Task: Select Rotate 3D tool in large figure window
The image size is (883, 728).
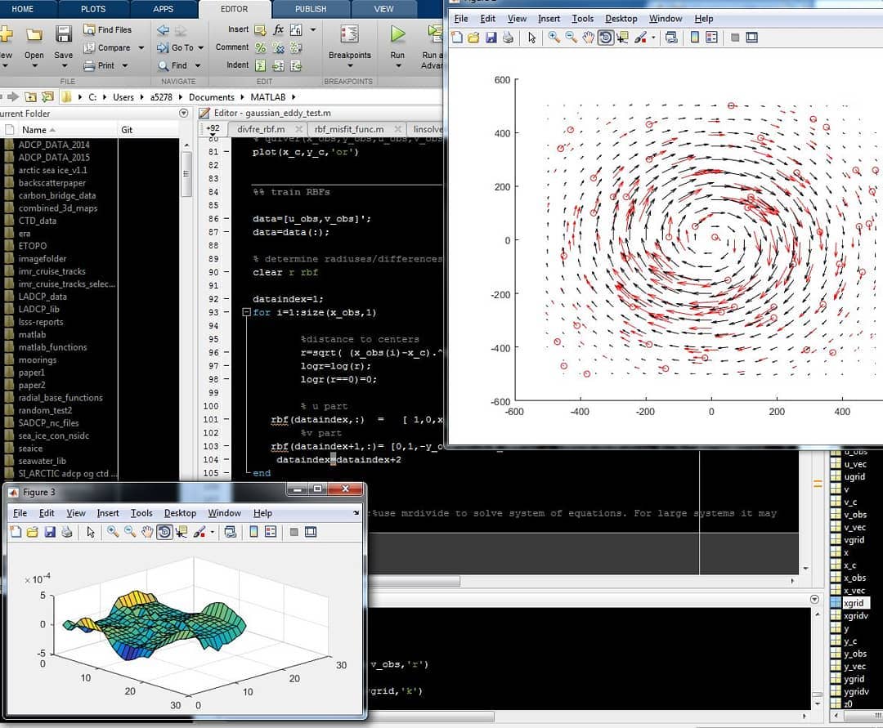Action: tap(605, 38)
